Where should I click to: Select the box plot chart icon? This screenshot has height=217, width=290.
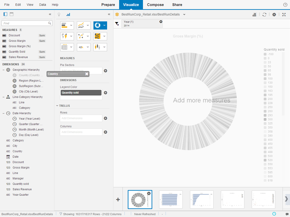click(98, 47)
